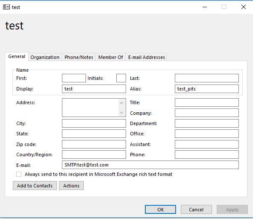Select the Member Of tab

111,57
